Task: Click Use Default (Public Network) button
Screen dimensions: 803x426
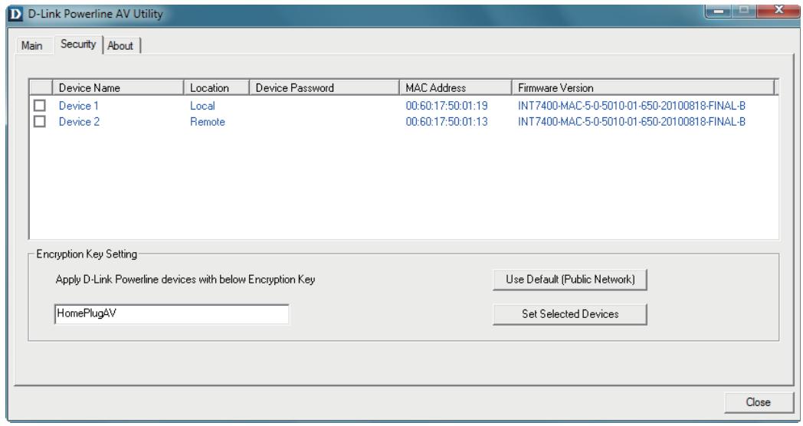Action: (570, 280)
